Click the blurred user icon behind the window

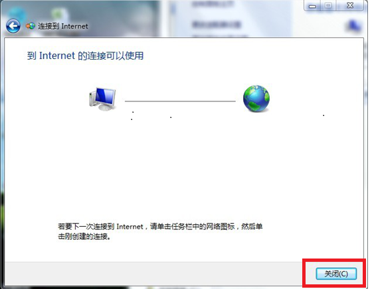[x=353, y=25]
